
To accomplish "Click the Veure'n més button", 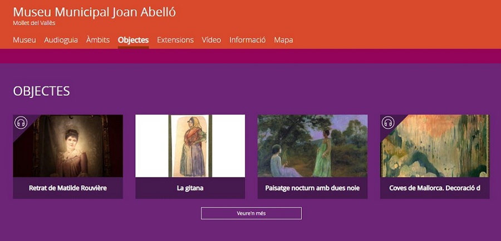I will click(251, 213).
